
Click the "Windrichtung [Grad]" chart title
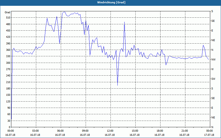coord(111,2)
